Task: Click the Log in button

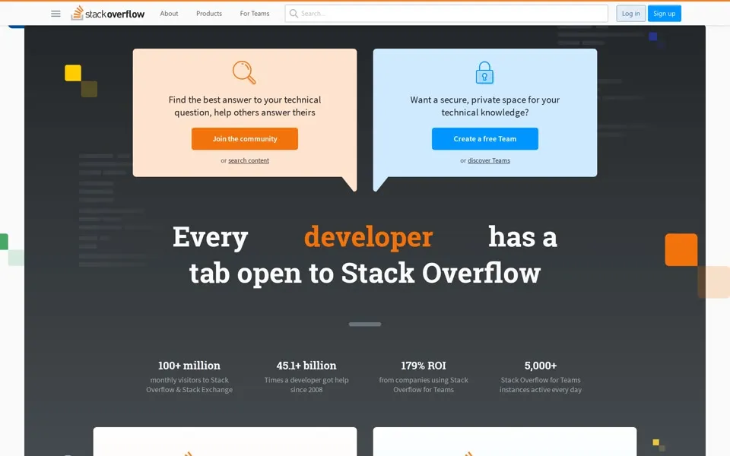Action: pyautogui.click(x=631, y=14)
